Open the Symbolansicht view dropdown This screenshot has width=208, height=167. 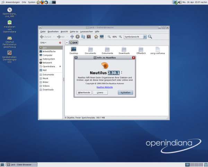(x=135, y=37)
